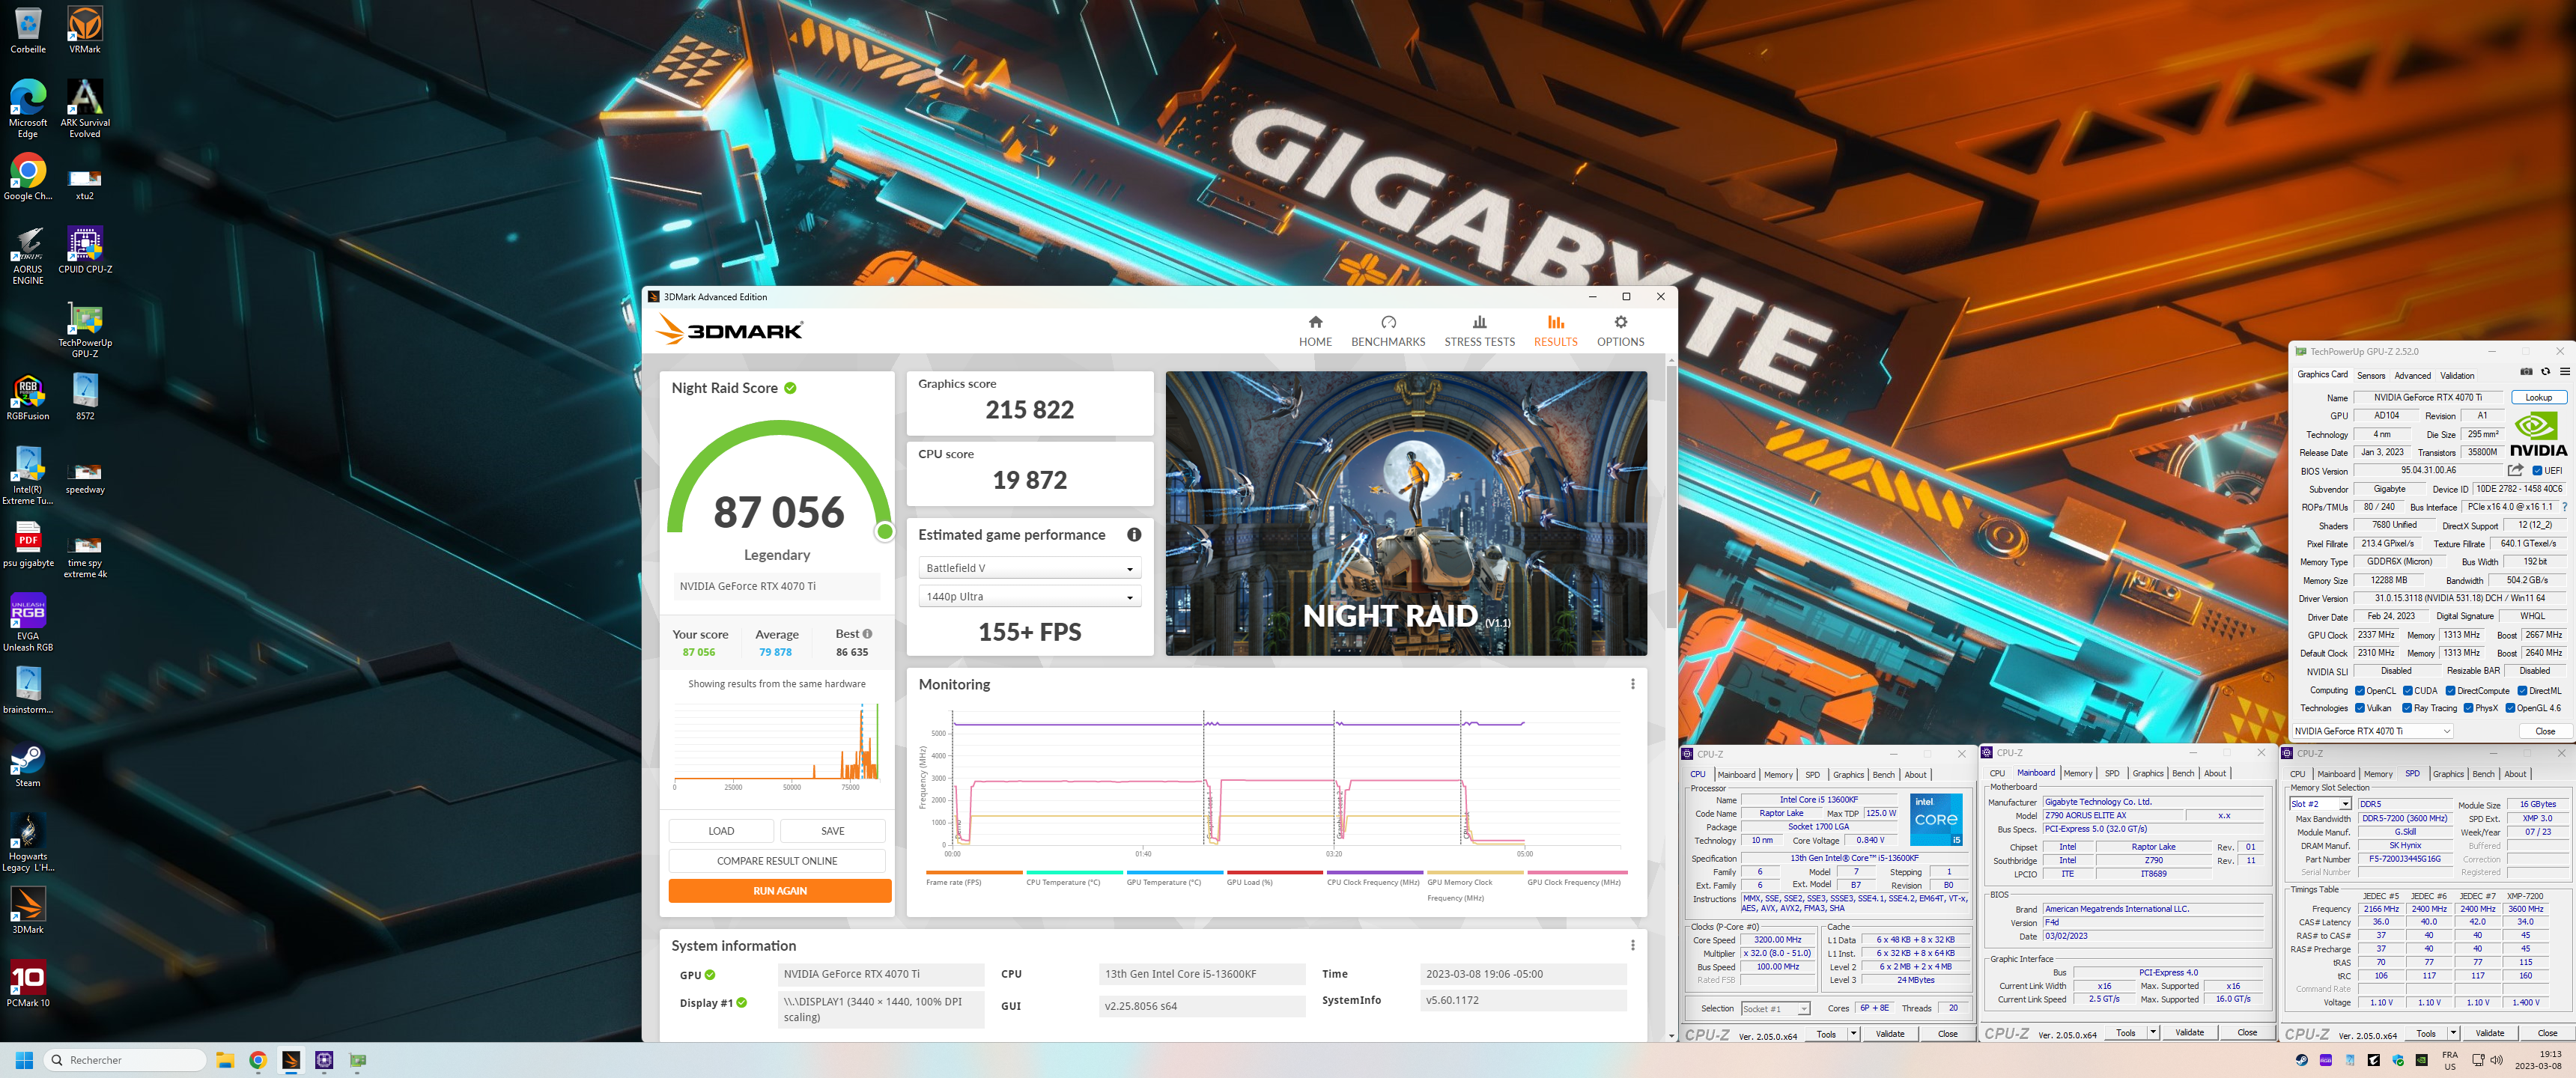The height and width of the screenshot is (1078, 2576).
Task: Toggle the UEFI checkbox in GPU-Z
Action: click(2537, 471)
